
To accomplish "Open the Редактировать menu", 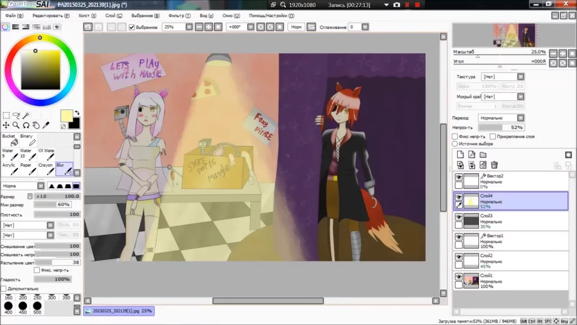I will click(50, 15).
